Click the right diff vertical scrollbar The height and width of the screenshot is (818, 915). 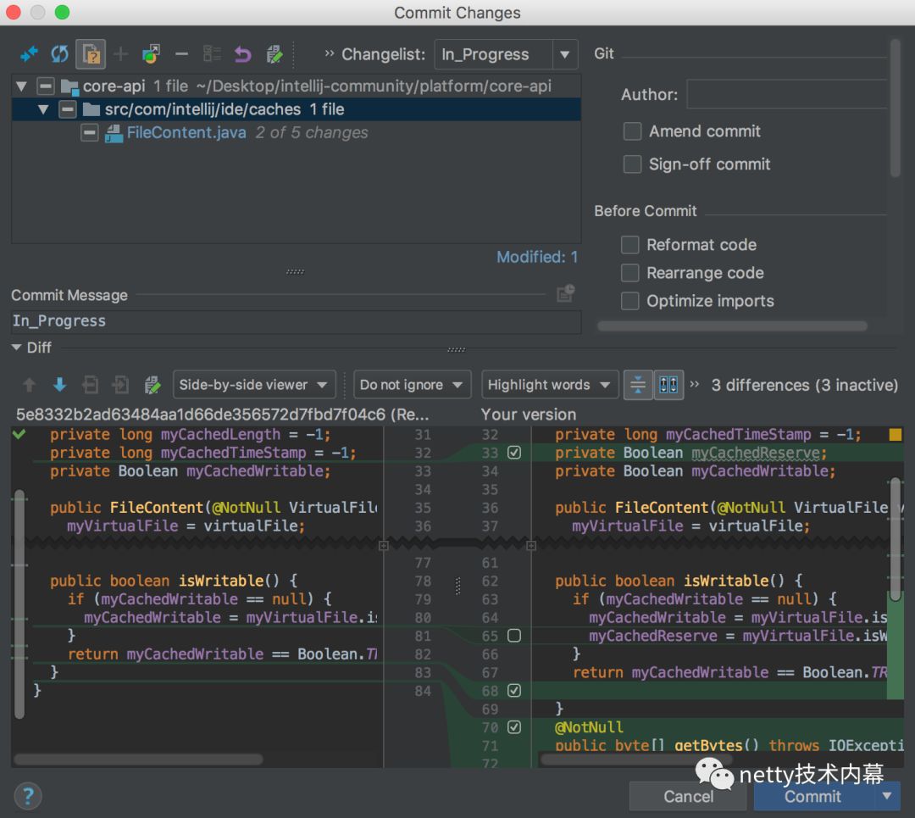[x=896, y=538]
